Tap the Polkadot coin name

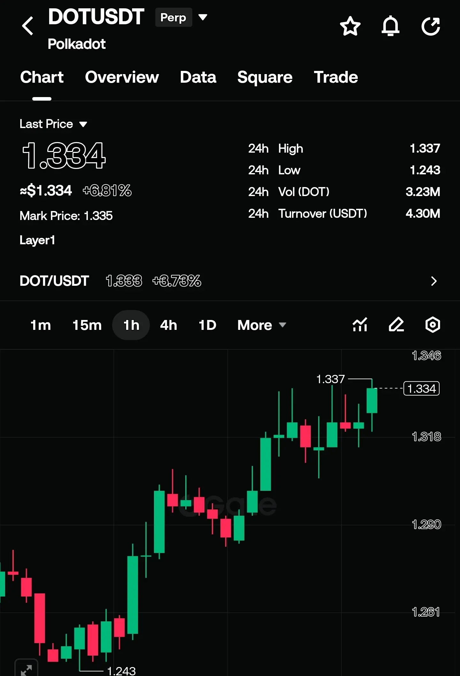point(77,44)
